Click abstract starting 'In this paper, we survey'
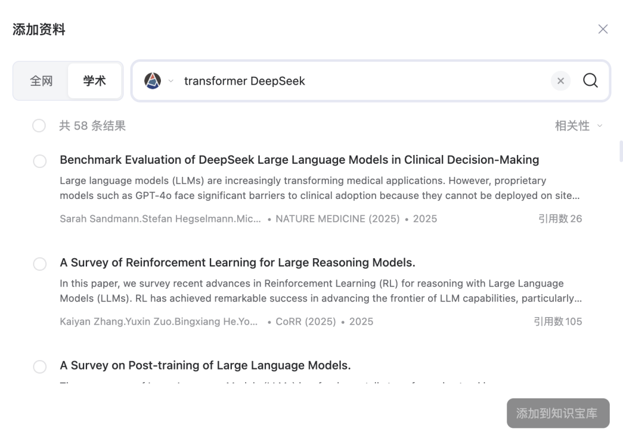623x441 pixels. point(321,291)
